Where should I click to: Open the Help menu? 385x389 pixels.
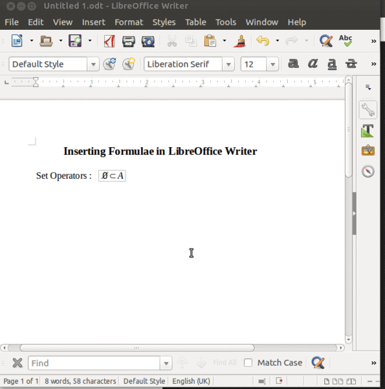297,22
